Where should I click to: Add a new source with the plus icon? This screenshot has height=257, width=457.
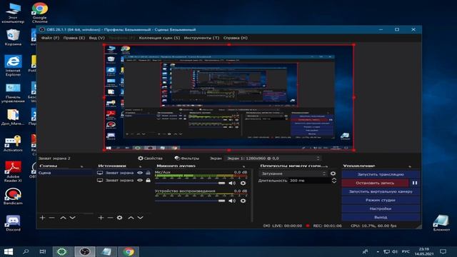pyautogui.click(x=101, y=218)
